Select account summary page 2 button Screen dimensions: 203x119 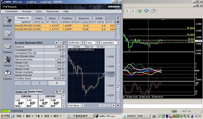(40, 83)
